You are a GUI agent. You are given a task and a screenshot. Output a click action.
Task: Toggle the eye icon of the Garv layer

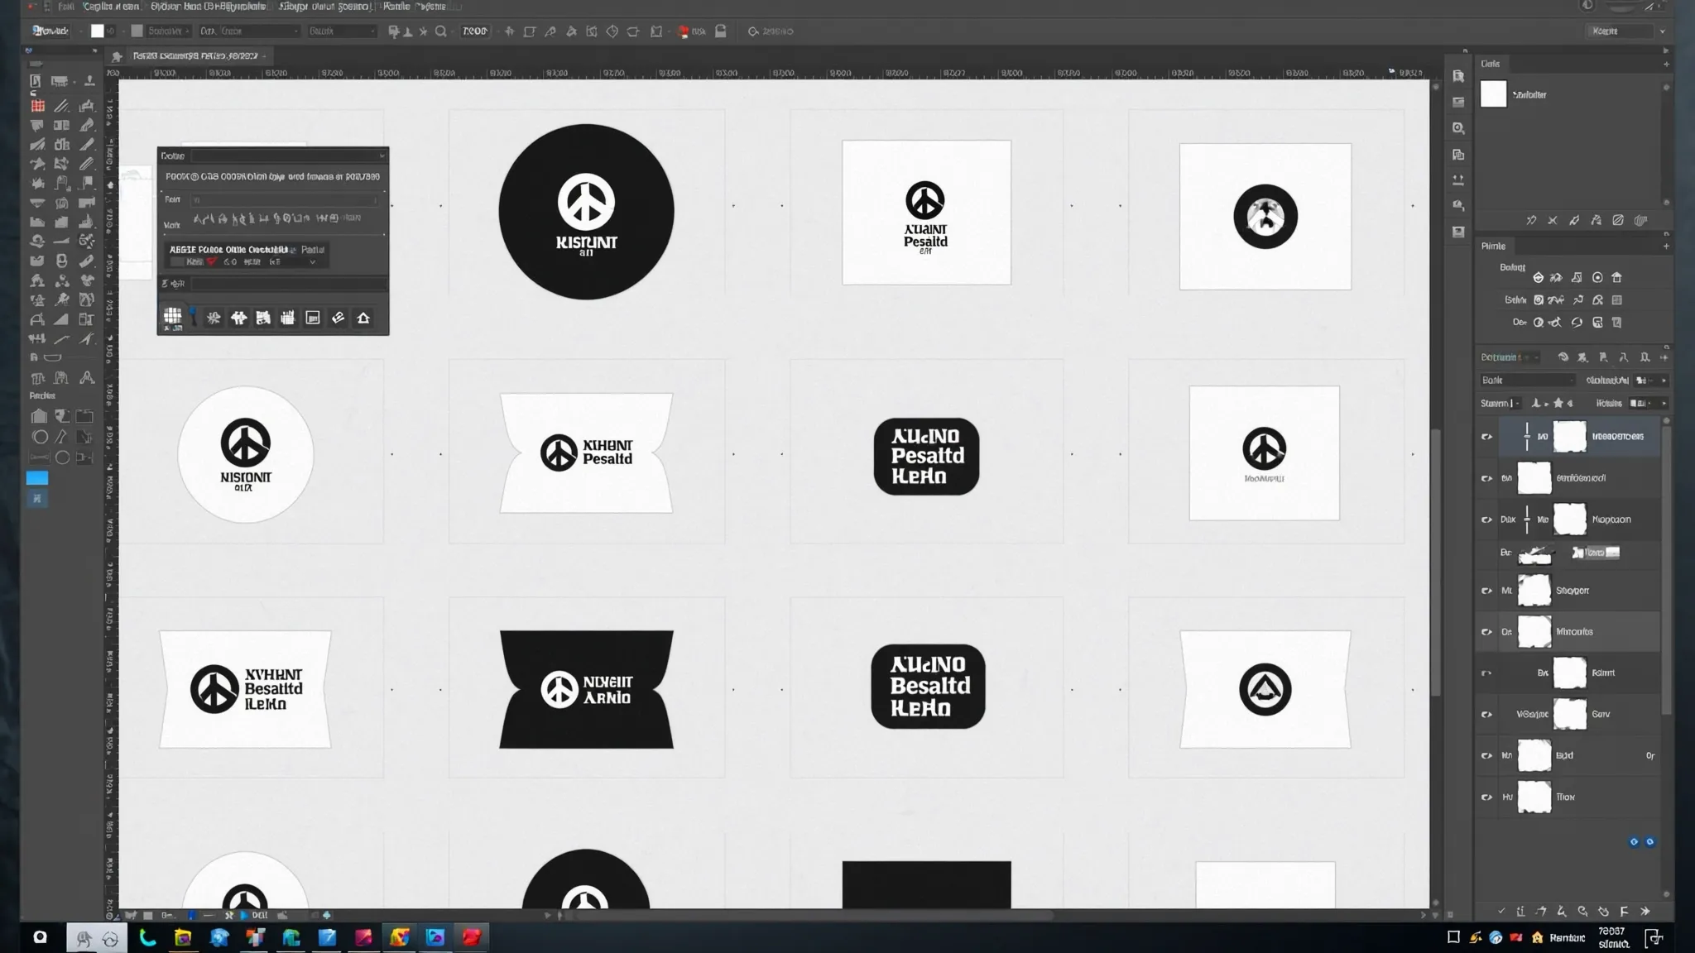(1486, 715)
